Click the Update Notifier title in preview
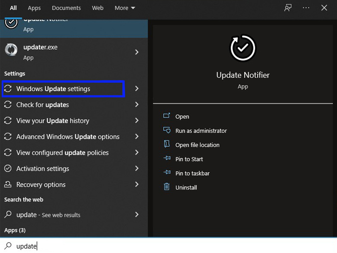Image resolution: width=337 pixels, height=253 pixels. [243, 75]
